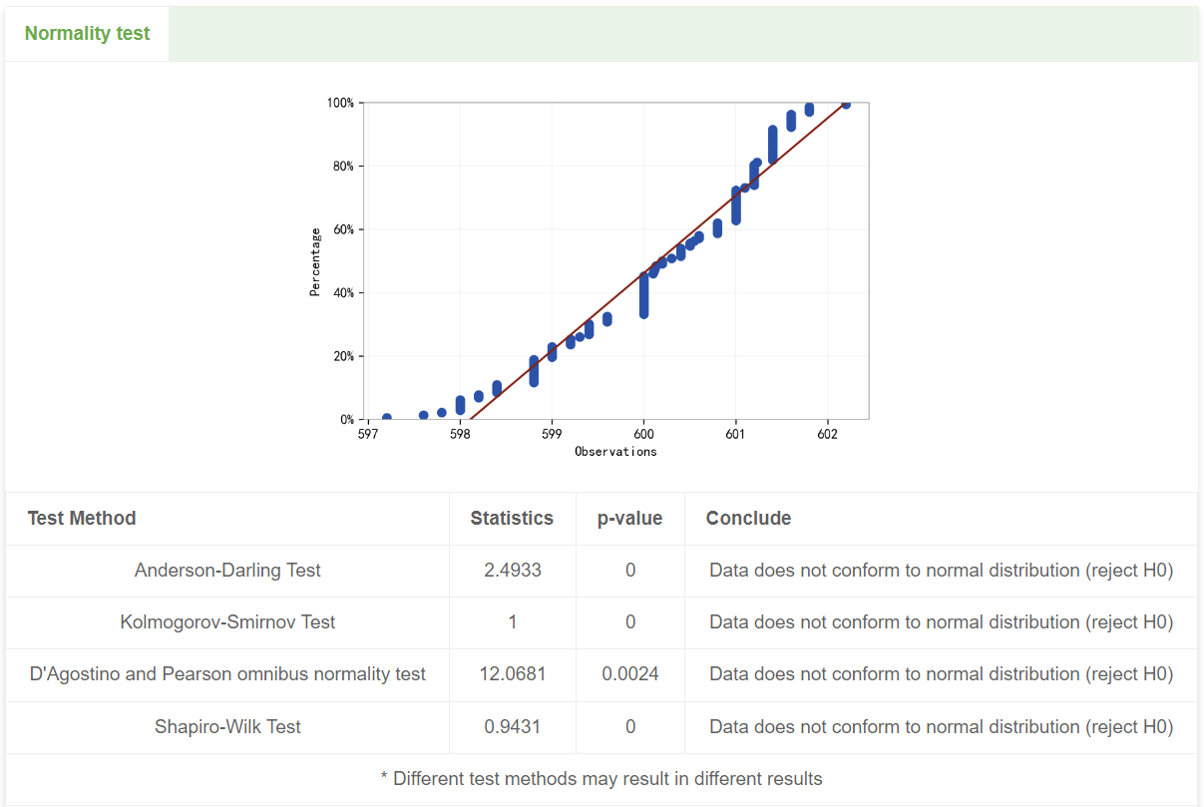The width and height of the screenshot is (1204, 807).
Task: Click the Anderson-Darling Test row label
Action: 227,570
